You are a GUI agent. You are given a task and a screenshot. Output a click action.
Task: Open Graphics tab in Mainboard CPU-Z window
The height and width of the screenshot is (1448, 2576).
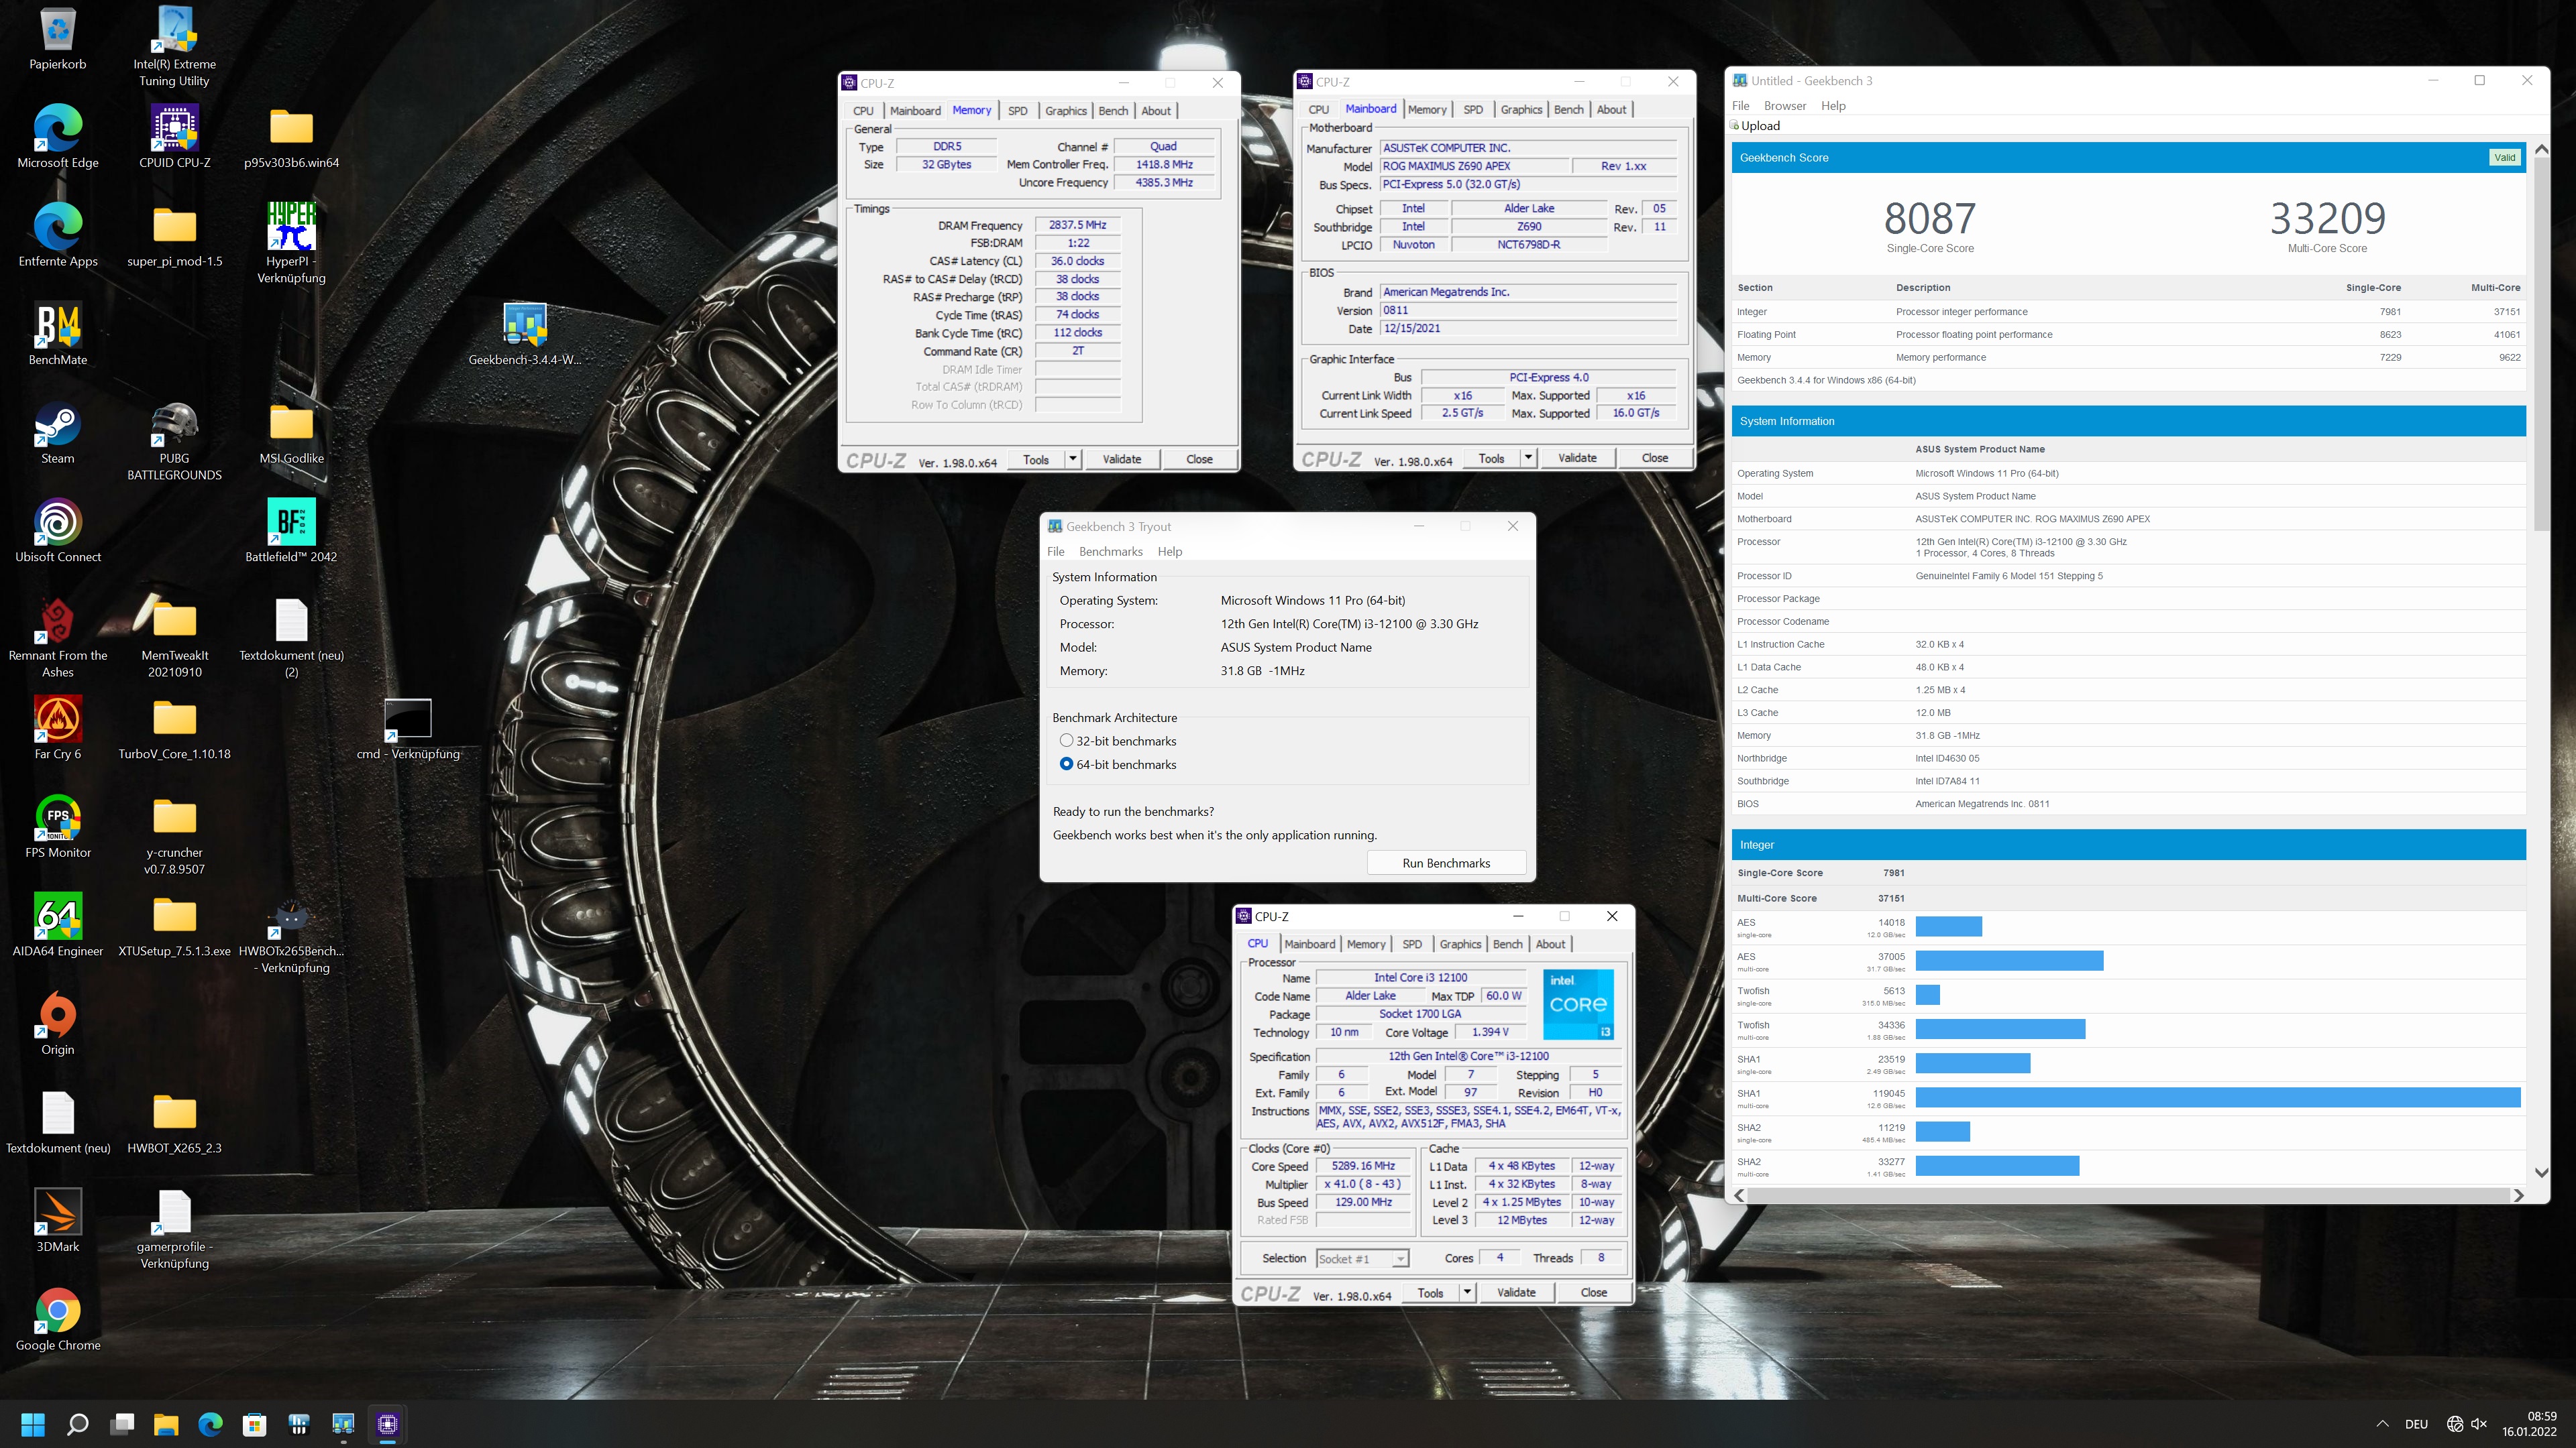click(x=1521, y=110)
